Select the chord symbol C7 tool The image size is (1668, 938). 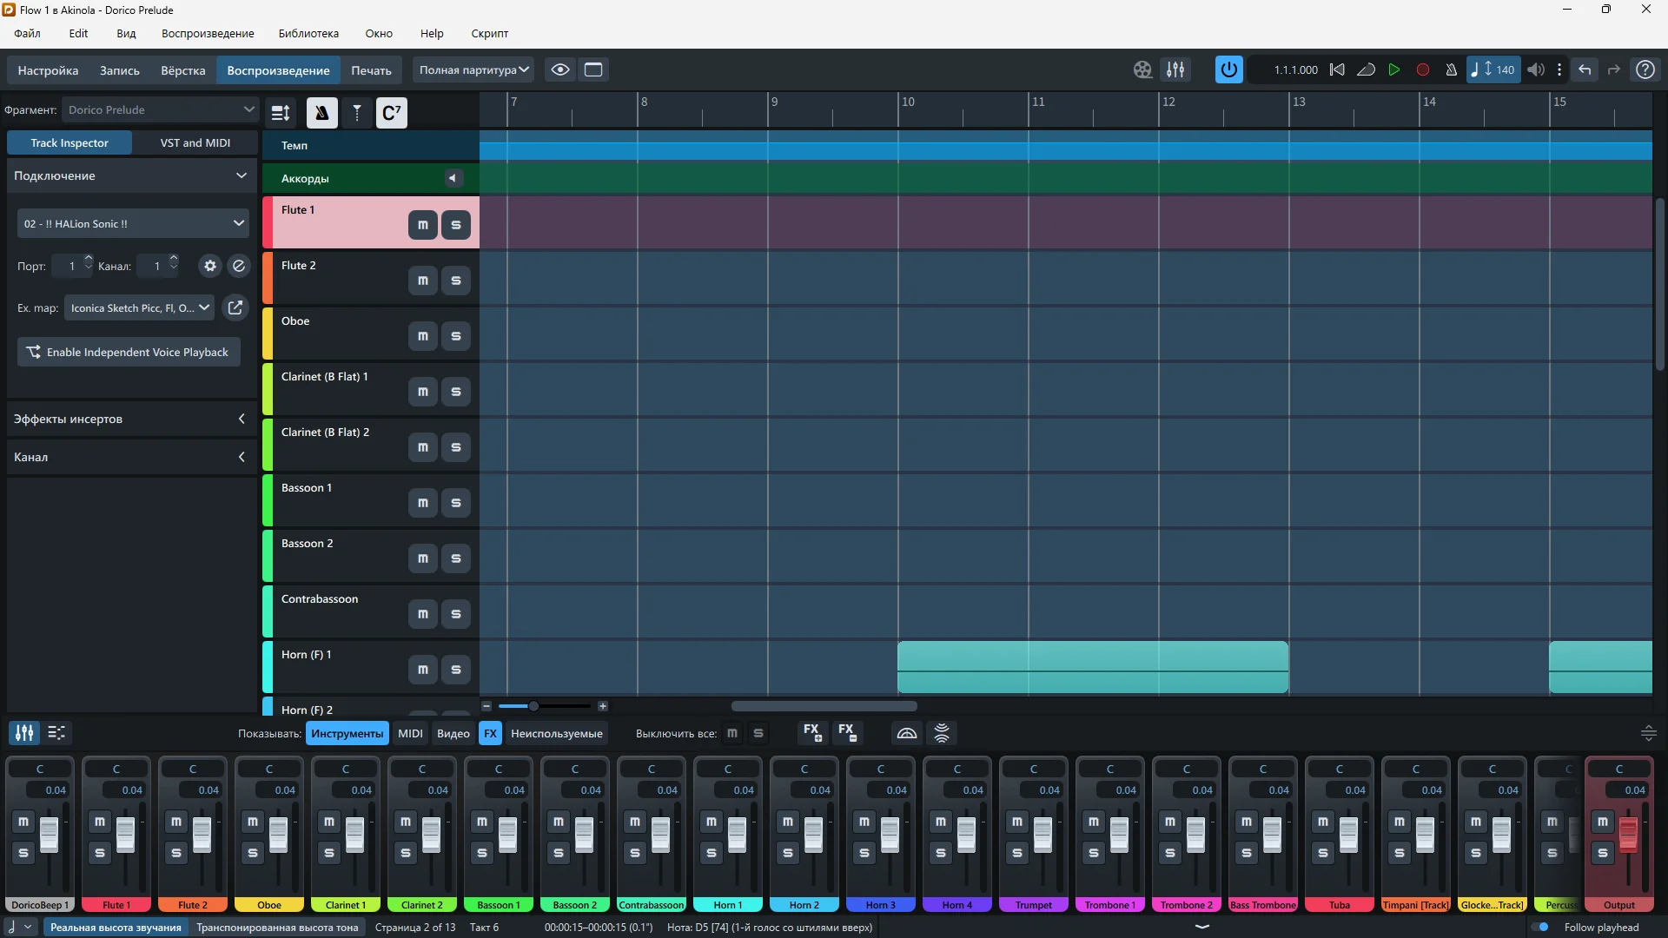click(x=391, y=113)
